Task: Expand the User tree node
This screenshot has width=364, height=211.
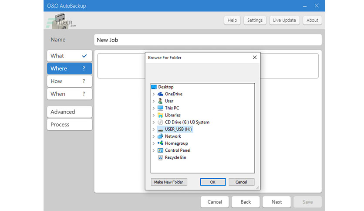Action: pos(153,101)
